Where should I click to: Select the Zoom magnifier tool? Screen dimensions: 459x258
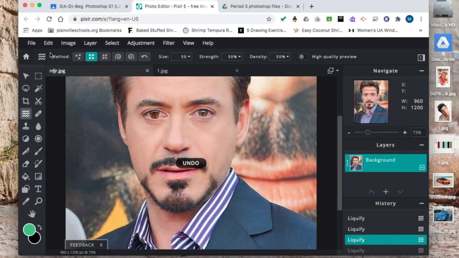39,202
